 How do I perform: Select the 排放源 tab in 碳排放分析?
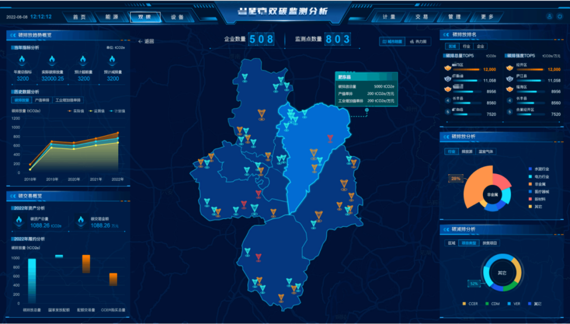point(467,151)
